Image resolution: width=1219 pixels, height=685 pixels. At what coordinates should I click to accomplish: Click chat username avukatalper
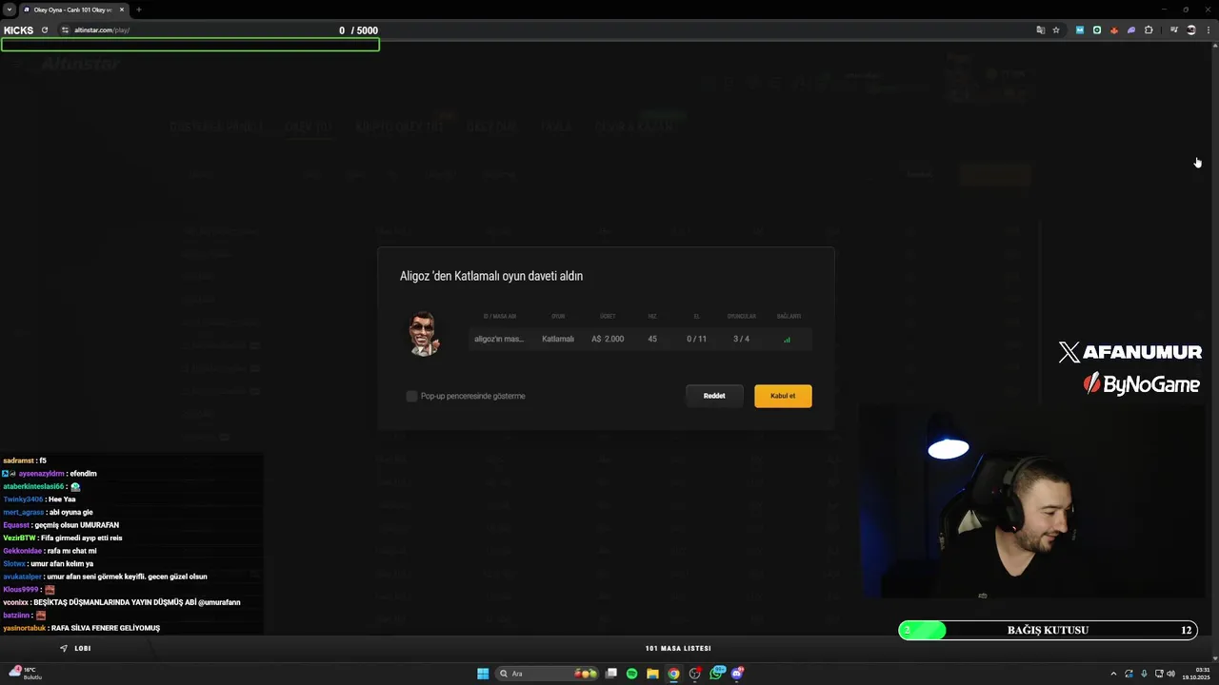23,577
